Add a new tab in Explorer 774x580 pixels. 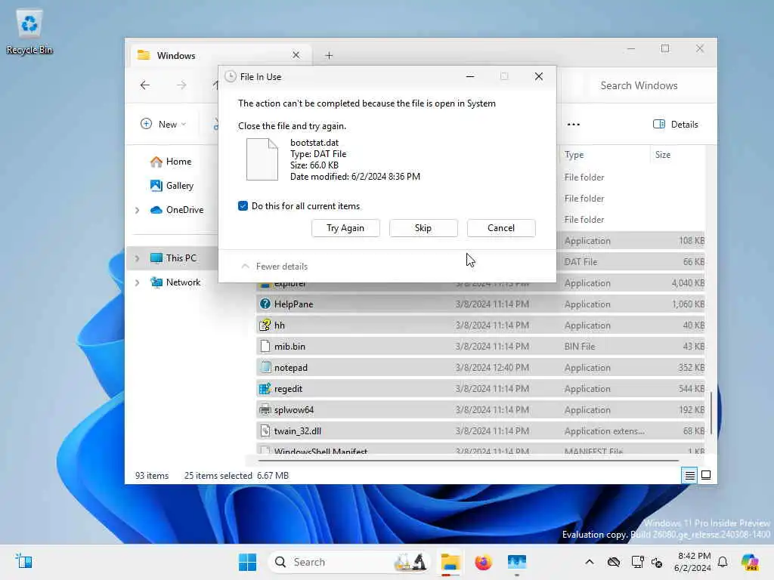click(330, 56)
